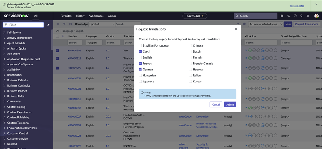The image size is (322, 149).
Task: Expand the Benchmarks navigation module
Action: point(5,75)
